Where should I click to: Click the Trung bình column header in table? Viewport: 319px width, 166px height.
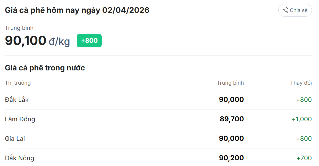[230, 83]
